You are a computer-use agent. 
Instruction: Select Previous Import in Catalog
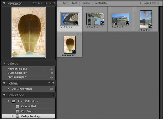pos(29,77)
